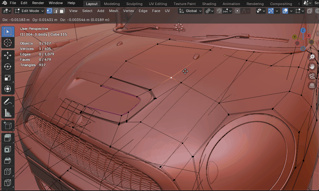Open the Edge menu

tap(143, 11)
